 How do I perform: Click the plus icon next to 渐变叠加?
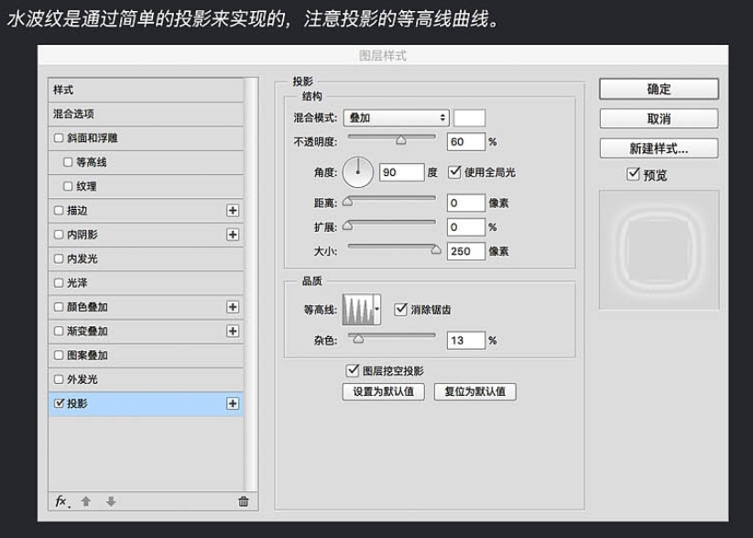point(232,331)
